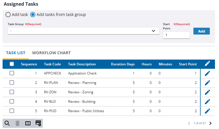The width and height of the screenshot is (219, 129).
Task: Open the table settings gear icon
Action: click(x=38, y=123)
